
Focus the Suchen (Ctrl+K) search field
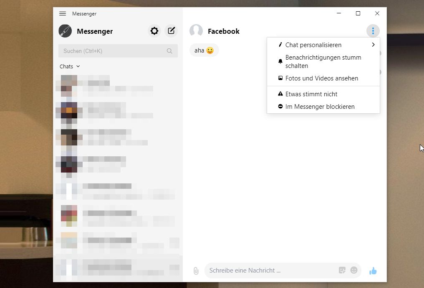click(118, 51)
